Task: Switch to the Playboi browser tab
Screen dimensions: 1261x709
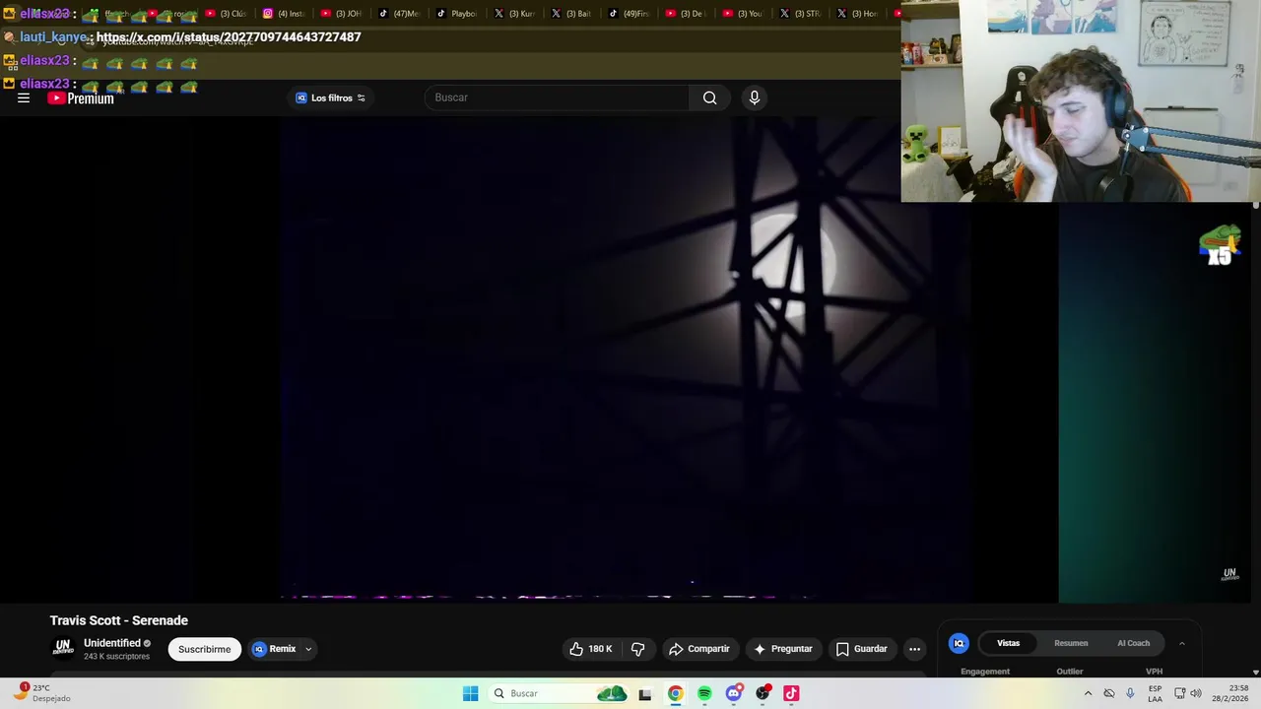Action: coord(457,14)
